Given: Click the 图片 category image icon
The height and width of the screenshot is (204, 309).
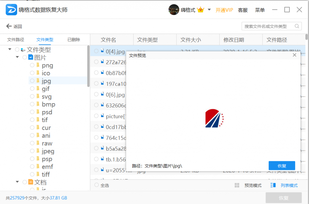Looking at the screenshot, I should [31, 57].
